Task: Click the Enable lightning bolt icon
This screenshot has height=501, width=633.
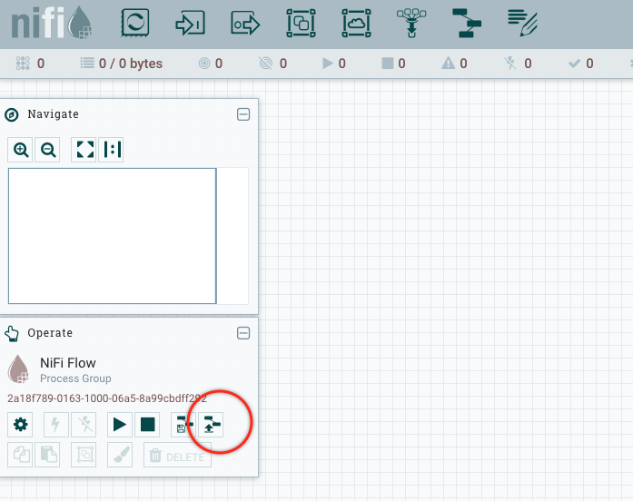Action: click(x=56, y=425)
